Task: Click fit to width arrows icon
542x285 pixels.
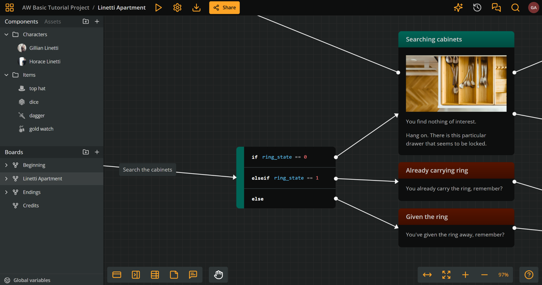Action: click(x=427, y=275)
